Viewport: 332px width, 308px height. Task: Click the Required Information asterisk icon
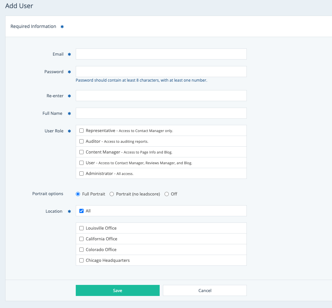coord(62,27)
